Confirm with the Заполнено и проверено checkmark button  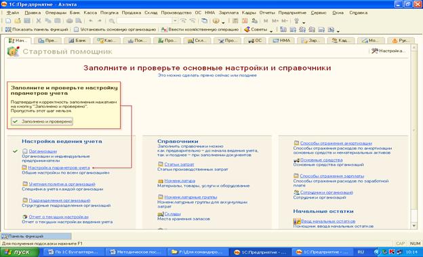click(x=42, y=121)
